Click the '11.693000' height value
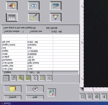The width and height of the screenshot is (108, 105). [x=33, y=51]
